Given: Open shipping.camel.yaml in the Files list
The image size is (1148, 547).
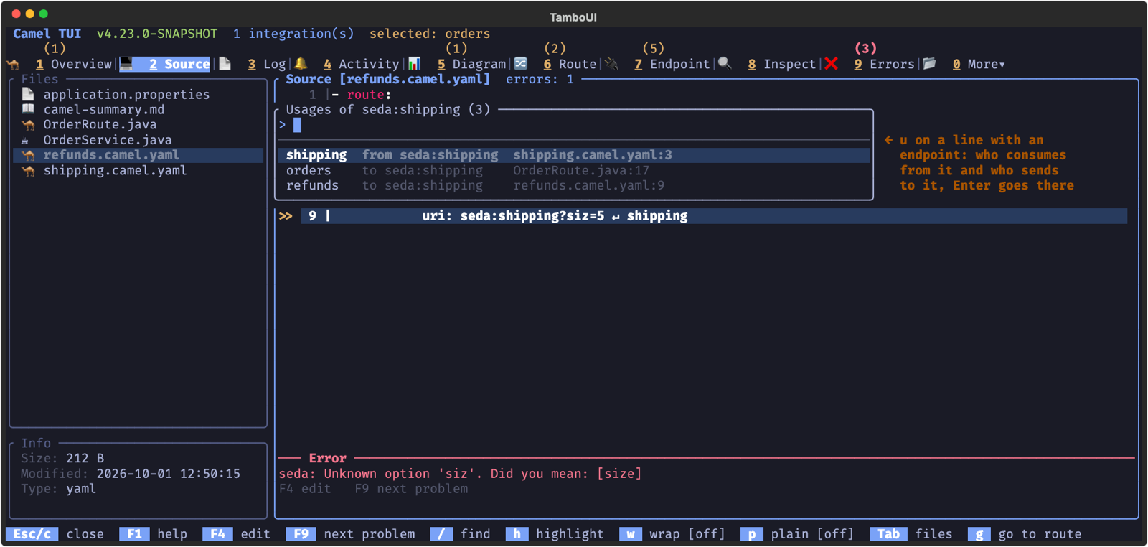Looking at the screenshot, I should pyautogui.click(x=115, y=171).
